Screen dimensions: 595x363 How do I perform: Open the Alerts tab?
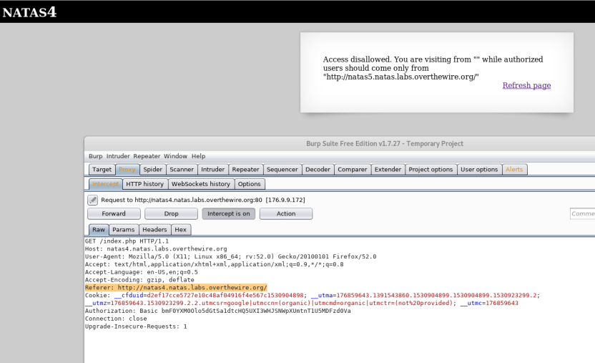tap(514, 170)
